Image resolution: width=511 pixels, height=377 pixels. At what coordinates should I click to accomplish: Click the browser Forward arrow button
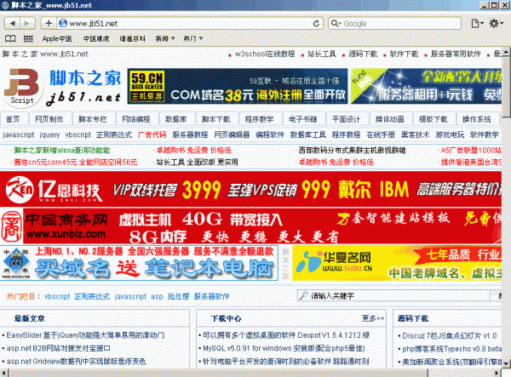(26, 24)
